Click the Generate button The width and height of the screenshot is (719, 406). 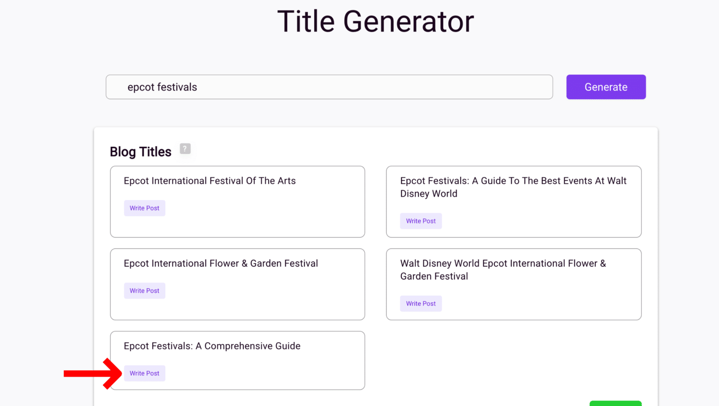[x=606, y=87]
